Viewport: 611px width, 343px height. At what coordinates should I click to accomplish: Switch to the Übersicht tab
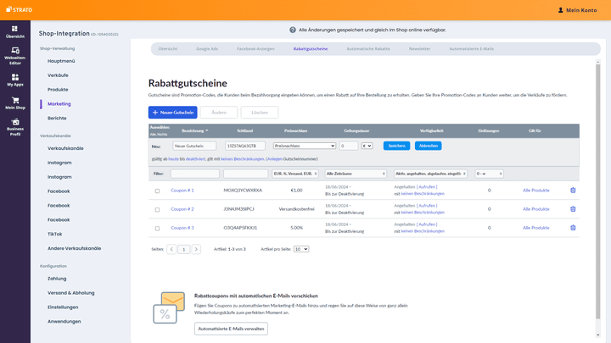click(x=167, y=48)
